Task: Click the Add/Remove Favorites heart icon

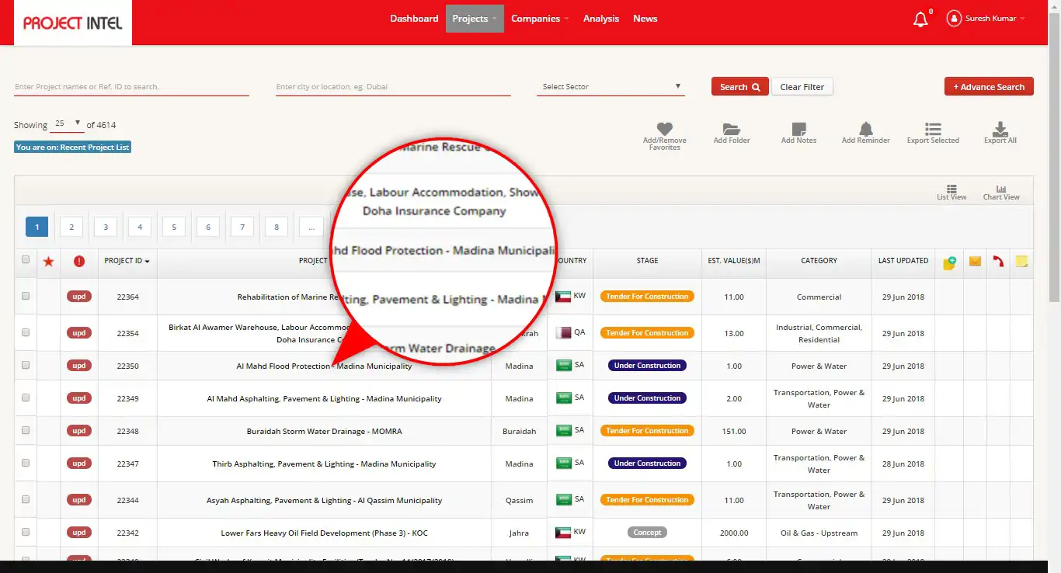Action: coord(664,129)
